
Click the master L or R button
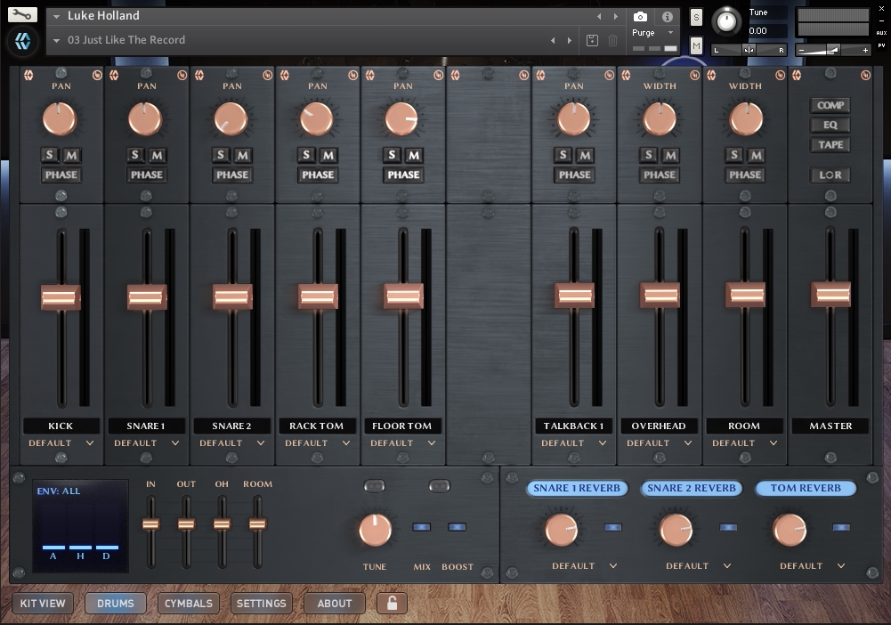830,175
